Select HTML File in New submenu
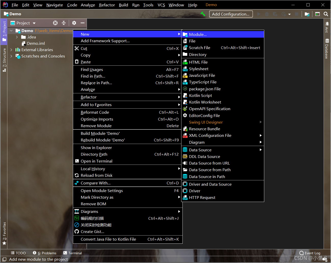 (x=223, y=62)
